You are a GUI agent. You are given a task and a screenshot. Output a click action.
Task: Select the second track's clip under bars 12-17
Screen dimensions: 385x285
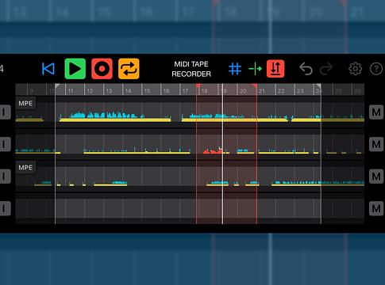point(137,150)
